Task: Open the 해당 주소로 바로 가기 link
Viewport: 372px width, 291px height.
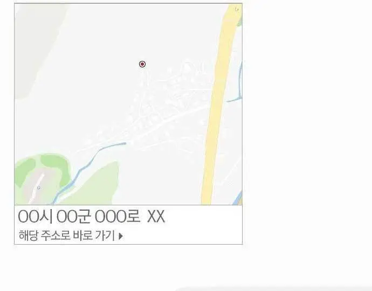Action: point(71,235)
